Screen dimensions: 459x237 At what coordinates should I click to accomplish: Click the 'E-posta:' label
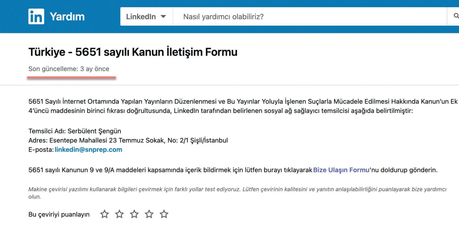(41, 150)
